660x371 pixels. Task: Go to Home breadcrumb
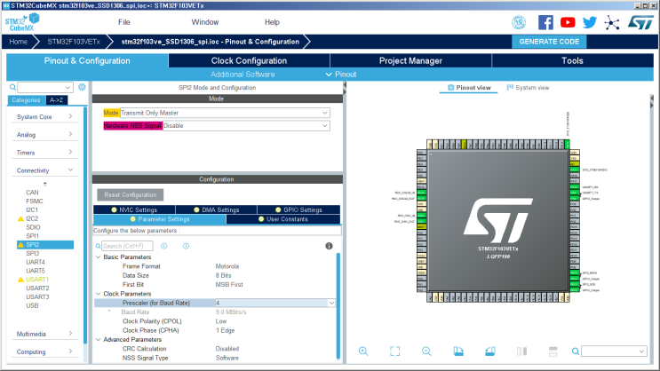tap(18, 42)
